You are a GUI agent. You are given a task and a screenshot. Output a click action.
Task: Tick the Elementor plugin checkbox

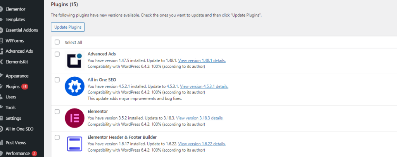[x=57, y=111]
